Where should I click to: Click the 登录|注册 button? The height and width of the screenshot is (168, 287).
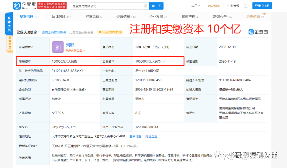pos(262,6)
